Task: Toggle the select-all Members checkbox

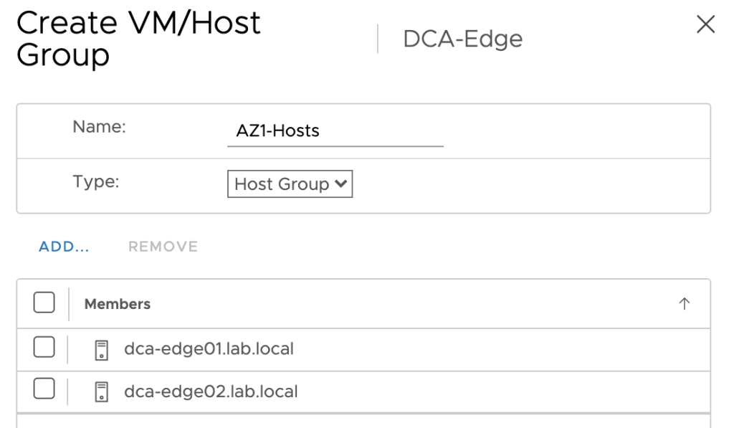Action: tap(44, 302)
